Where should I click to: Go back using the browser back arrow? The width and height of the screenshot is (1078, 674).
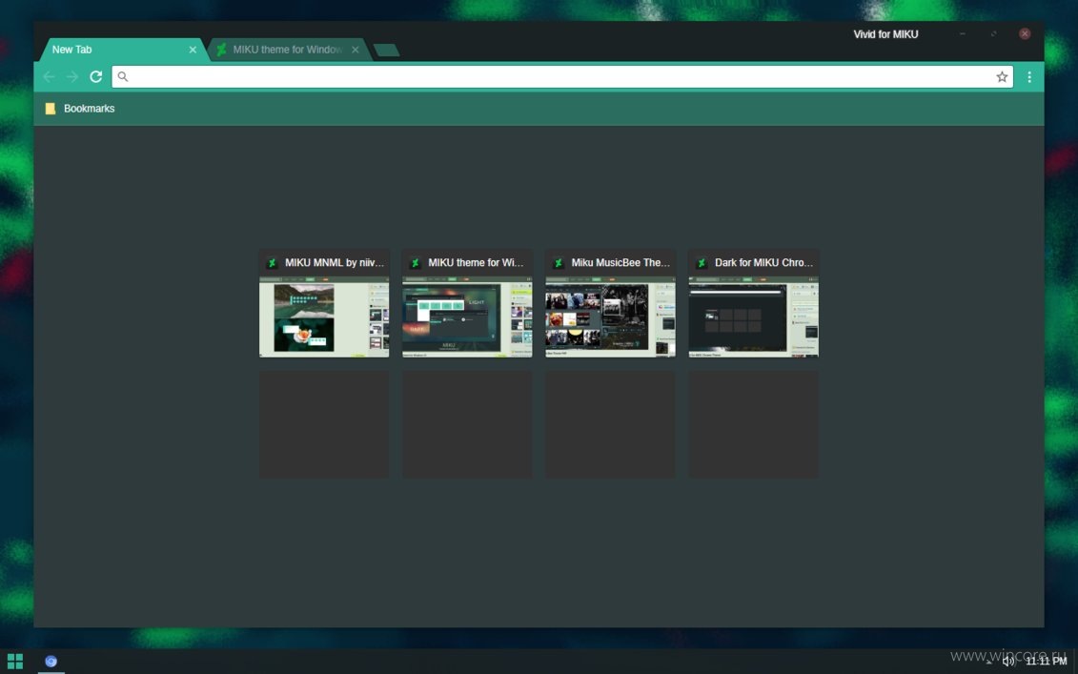(x=49, y=77)
